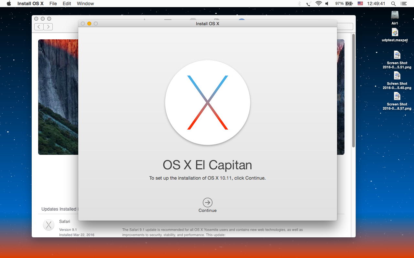Click the "Installed Mar 22, 2016" text
This screenshot has height=258, width=414.
coord(77,235)
